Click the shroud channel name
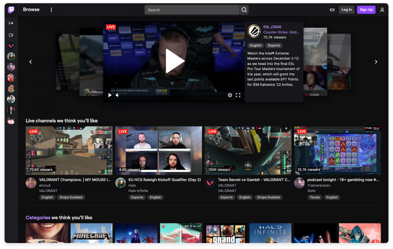Image resolution: width=393 pixels, height=249 pixels. (x=45, y=185)
